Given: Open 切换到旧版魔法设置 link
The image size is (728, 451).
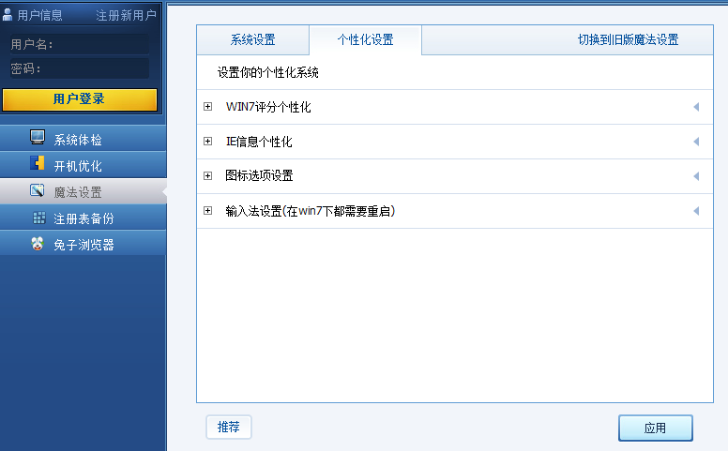Looking at the screenshot, I should 628,39.
